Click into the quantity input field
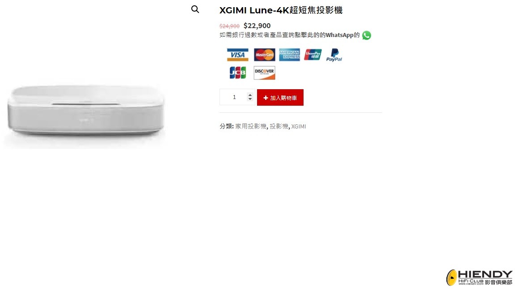Screen dimensions: 515x289 [x=234, y=97]
